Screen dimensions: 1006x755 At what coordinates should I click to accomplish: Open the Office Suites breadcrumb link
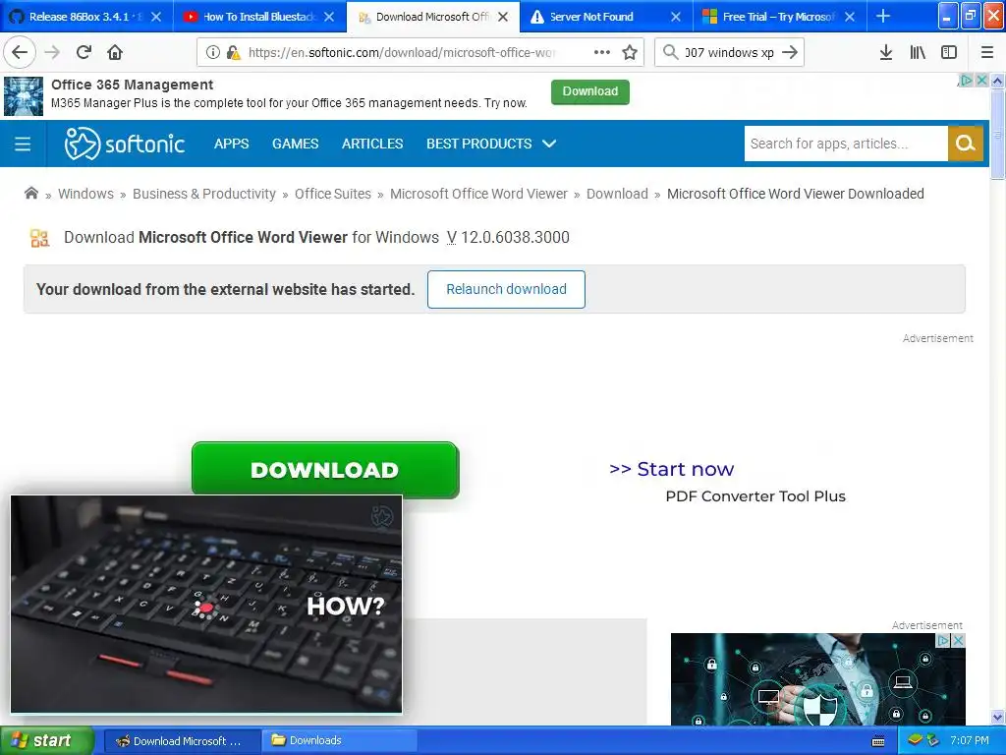[333, 194]
